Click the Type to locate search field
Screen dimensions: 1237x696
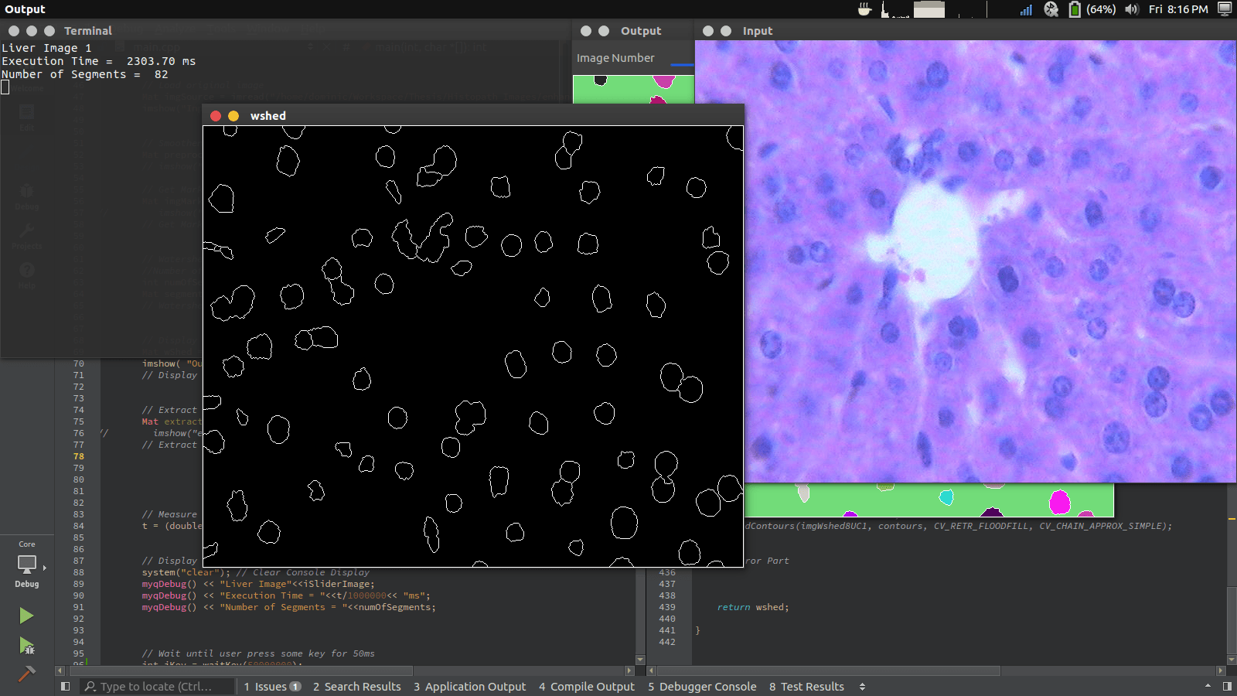157,687
